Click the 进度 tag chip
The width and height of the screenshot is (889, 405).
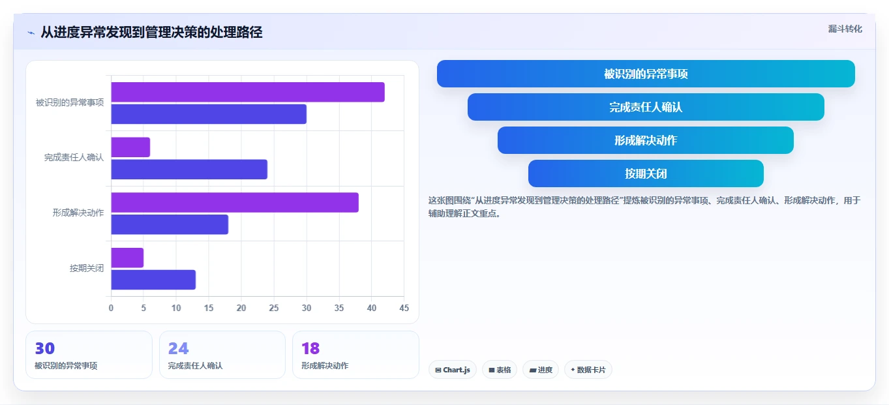(x=541, y=370)
